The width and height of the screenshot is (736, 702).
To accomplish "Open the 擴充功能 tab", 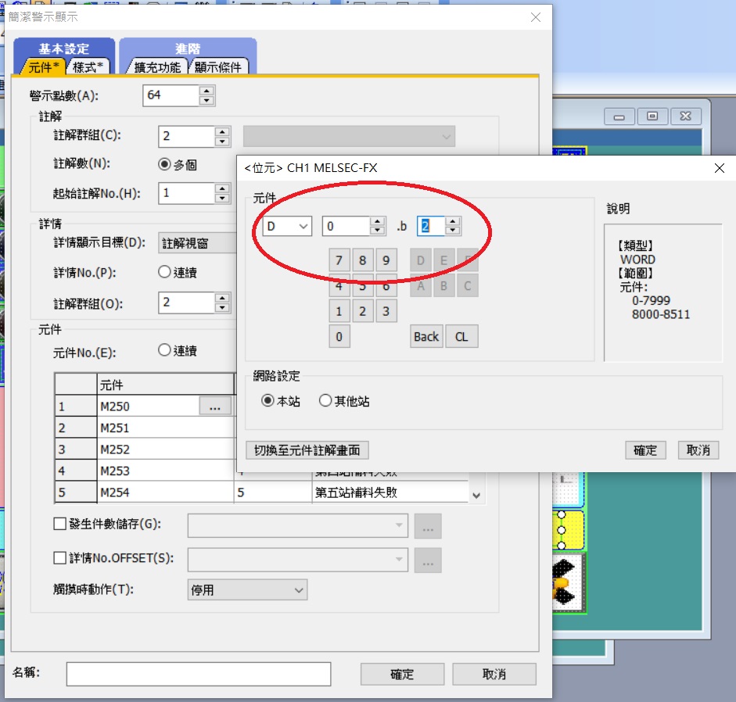I will pos(157,67).
